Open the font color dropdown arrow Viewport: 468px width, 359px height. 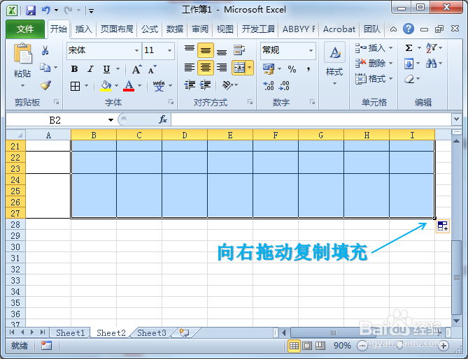(139, 86)
